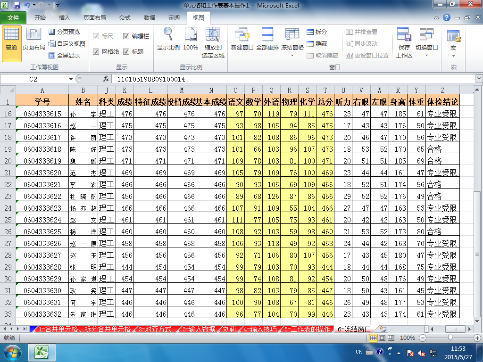
Task: Open the Macros (宏) dropdown
Action: click(453, 44)
